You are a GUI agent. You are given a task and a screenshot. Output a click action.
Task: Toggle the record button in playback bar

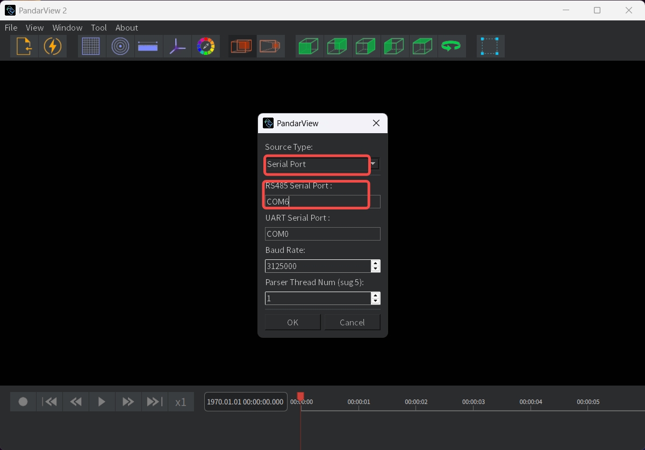click(x=23, y=402)
